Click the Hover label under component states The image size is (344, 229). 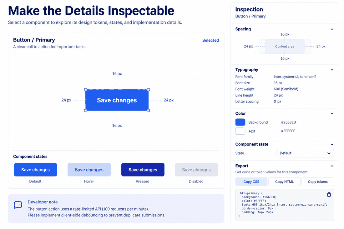[89, 181]
